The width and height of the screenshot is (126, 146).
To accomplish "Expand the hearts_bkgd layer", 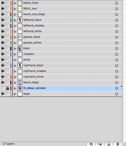I will tap(15, 83).
